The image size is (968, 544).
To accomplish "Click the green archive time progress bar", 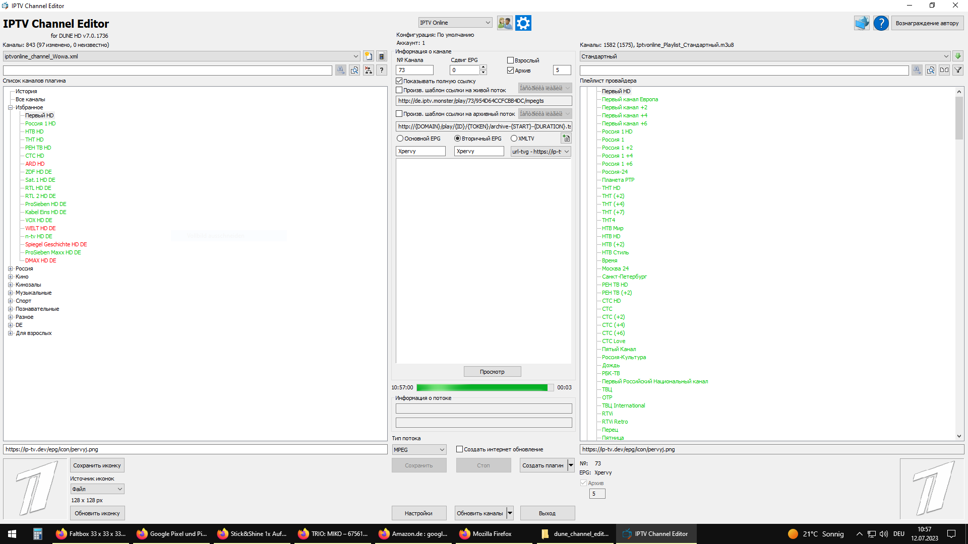I will (485, 387).
